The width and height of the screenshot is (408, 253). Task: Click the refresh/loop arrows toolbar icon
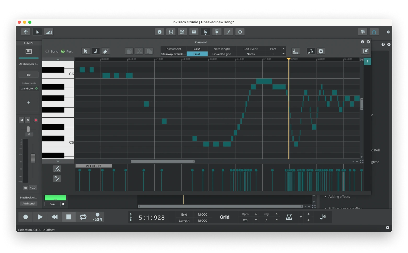point(240,32)
